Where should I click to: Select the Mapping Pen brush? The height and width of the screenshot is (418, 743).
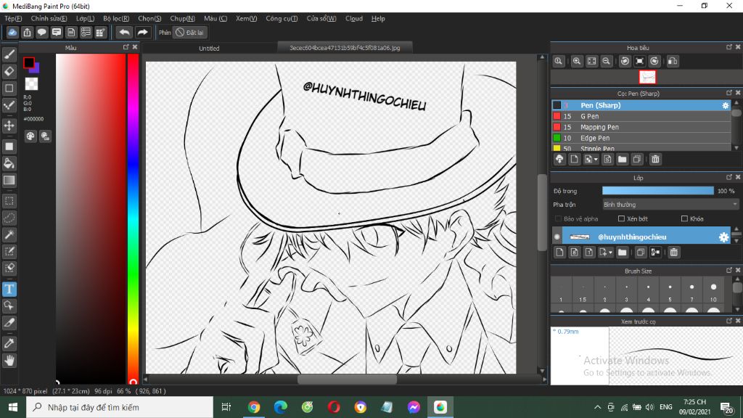641,127
